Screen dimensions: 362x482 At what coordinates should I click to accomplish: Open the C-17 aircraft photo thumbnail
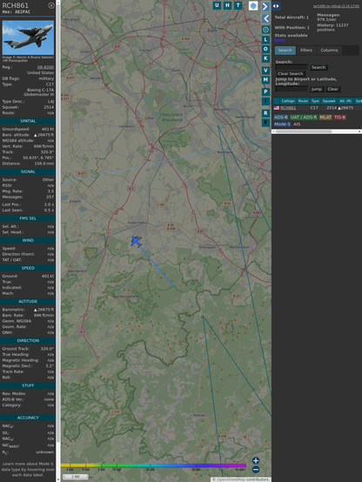click(x=28, y=37)
